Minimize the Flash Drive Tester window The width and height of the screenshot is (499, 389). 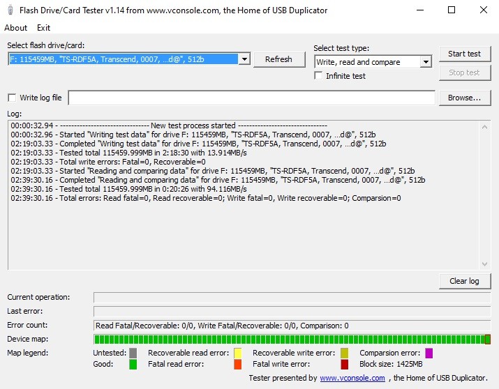(420, 10)
